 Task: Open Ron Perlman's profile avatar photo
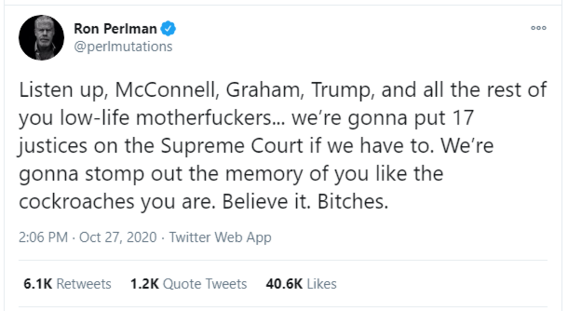coord(42,37)
